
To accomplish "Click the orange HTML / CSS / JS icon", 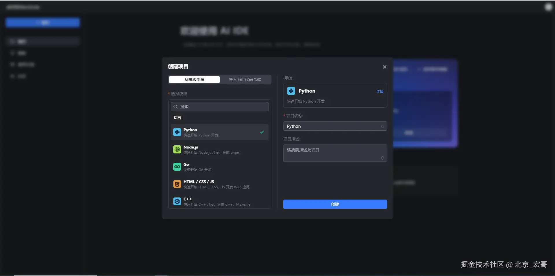I will pyautogui.click(x=177, y=184).
